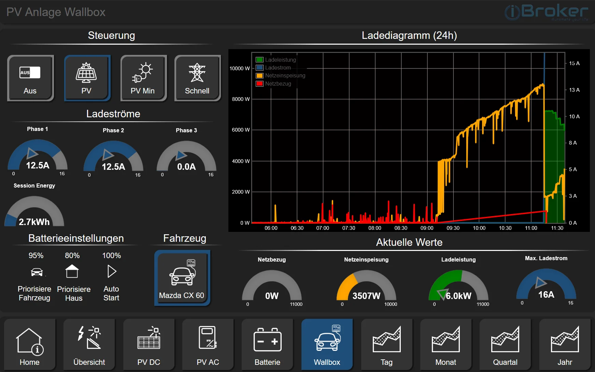Open the PV DC page
Screen dimensions: 595x372
pyautogui.click(x=149, y=344)
